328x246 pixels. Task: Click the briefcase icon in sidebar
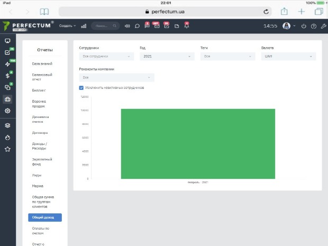pos(7,99)
